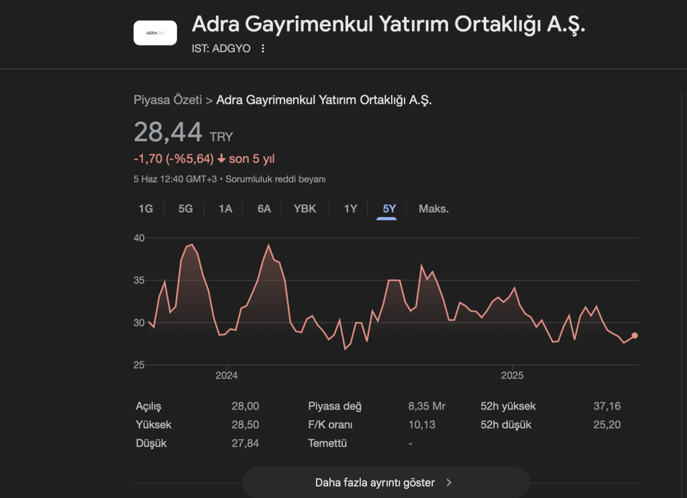Click the active 5Y range tab

tap(389, 208)
